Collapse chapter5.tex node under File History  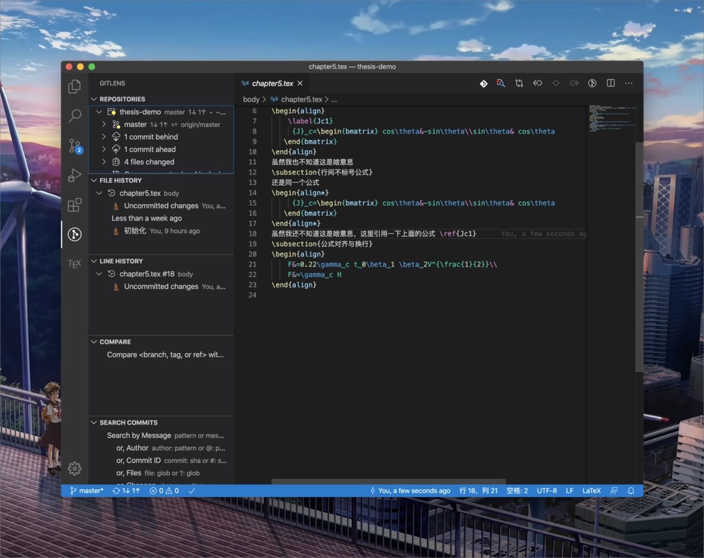click(x=99, y=193)
